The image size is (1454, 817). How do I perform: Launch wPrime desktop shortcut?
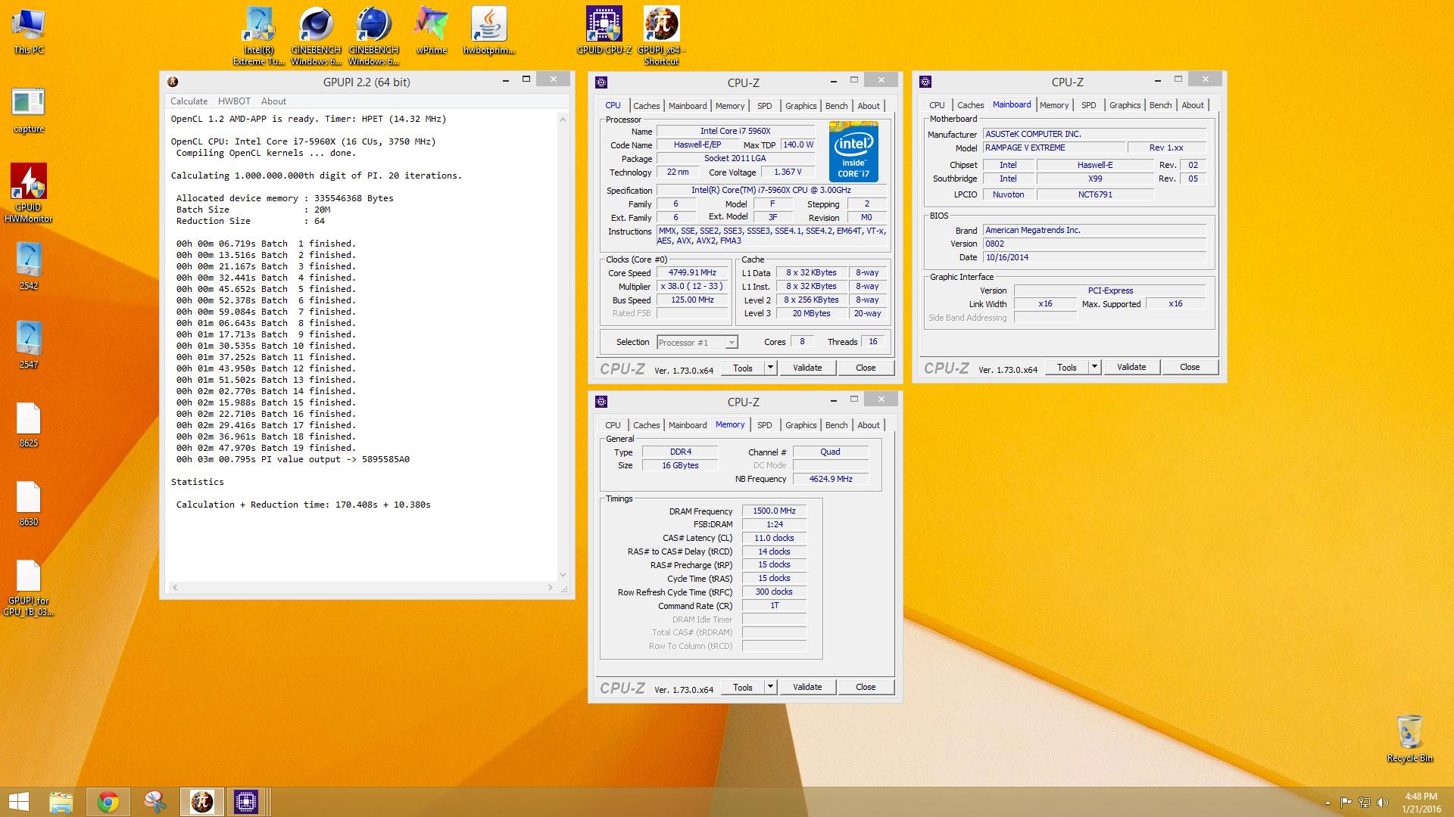[432, 30]
